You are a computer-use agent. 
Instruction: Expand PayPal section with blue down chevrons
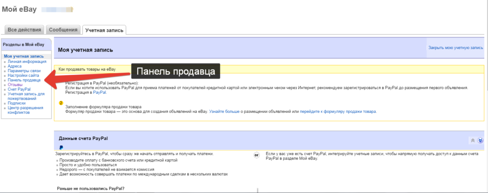480,141
